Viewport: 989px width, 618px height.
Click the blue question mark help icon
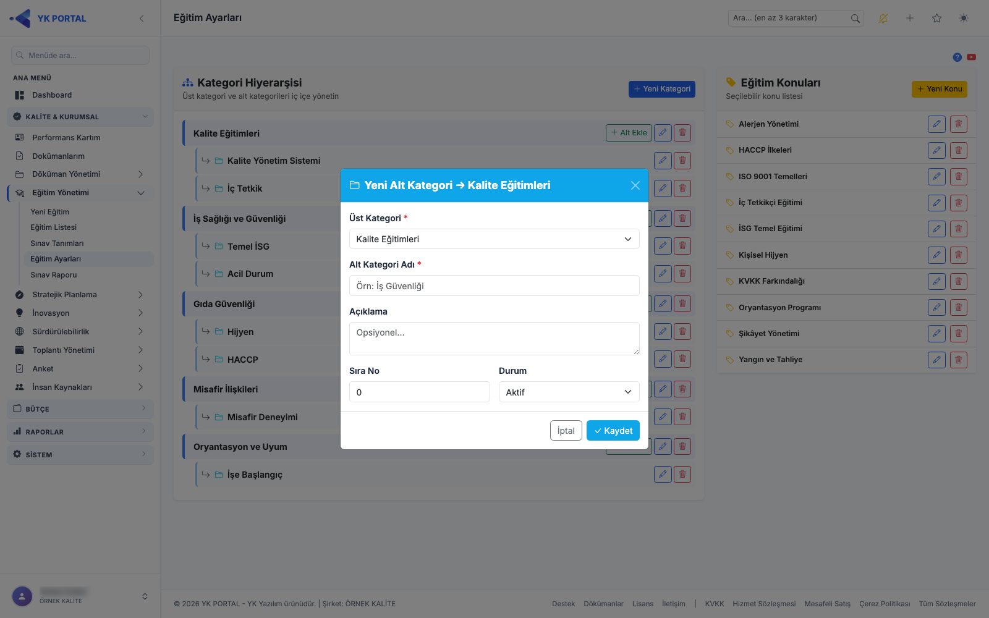(957, 57)
